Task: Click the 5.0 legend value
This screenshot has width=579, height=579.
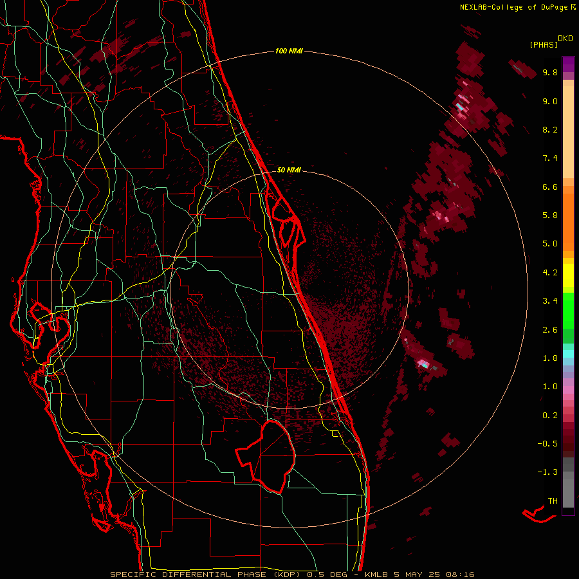Action: 550,244
